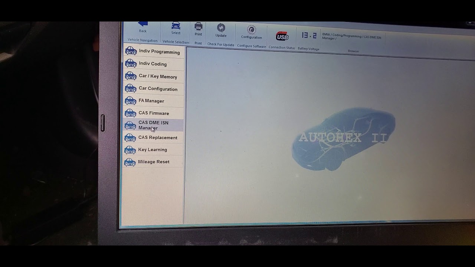Image resolution: width=475 pixels, height=267 pixels.
Task: Select Indiv Coding from the sidebar
Action: [x=154, y=64]
